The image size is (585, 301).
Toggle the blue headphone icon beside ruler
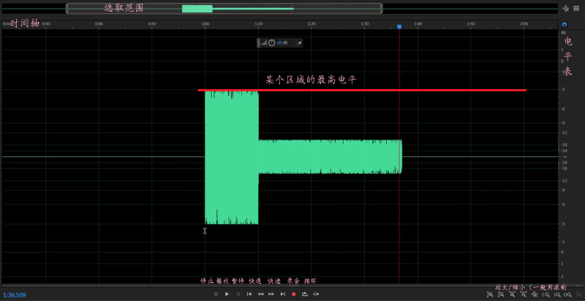[564, 25]
